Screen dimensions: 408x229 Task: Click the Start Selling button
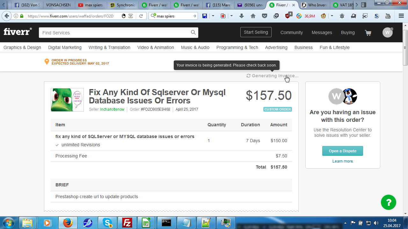[256, 32]
